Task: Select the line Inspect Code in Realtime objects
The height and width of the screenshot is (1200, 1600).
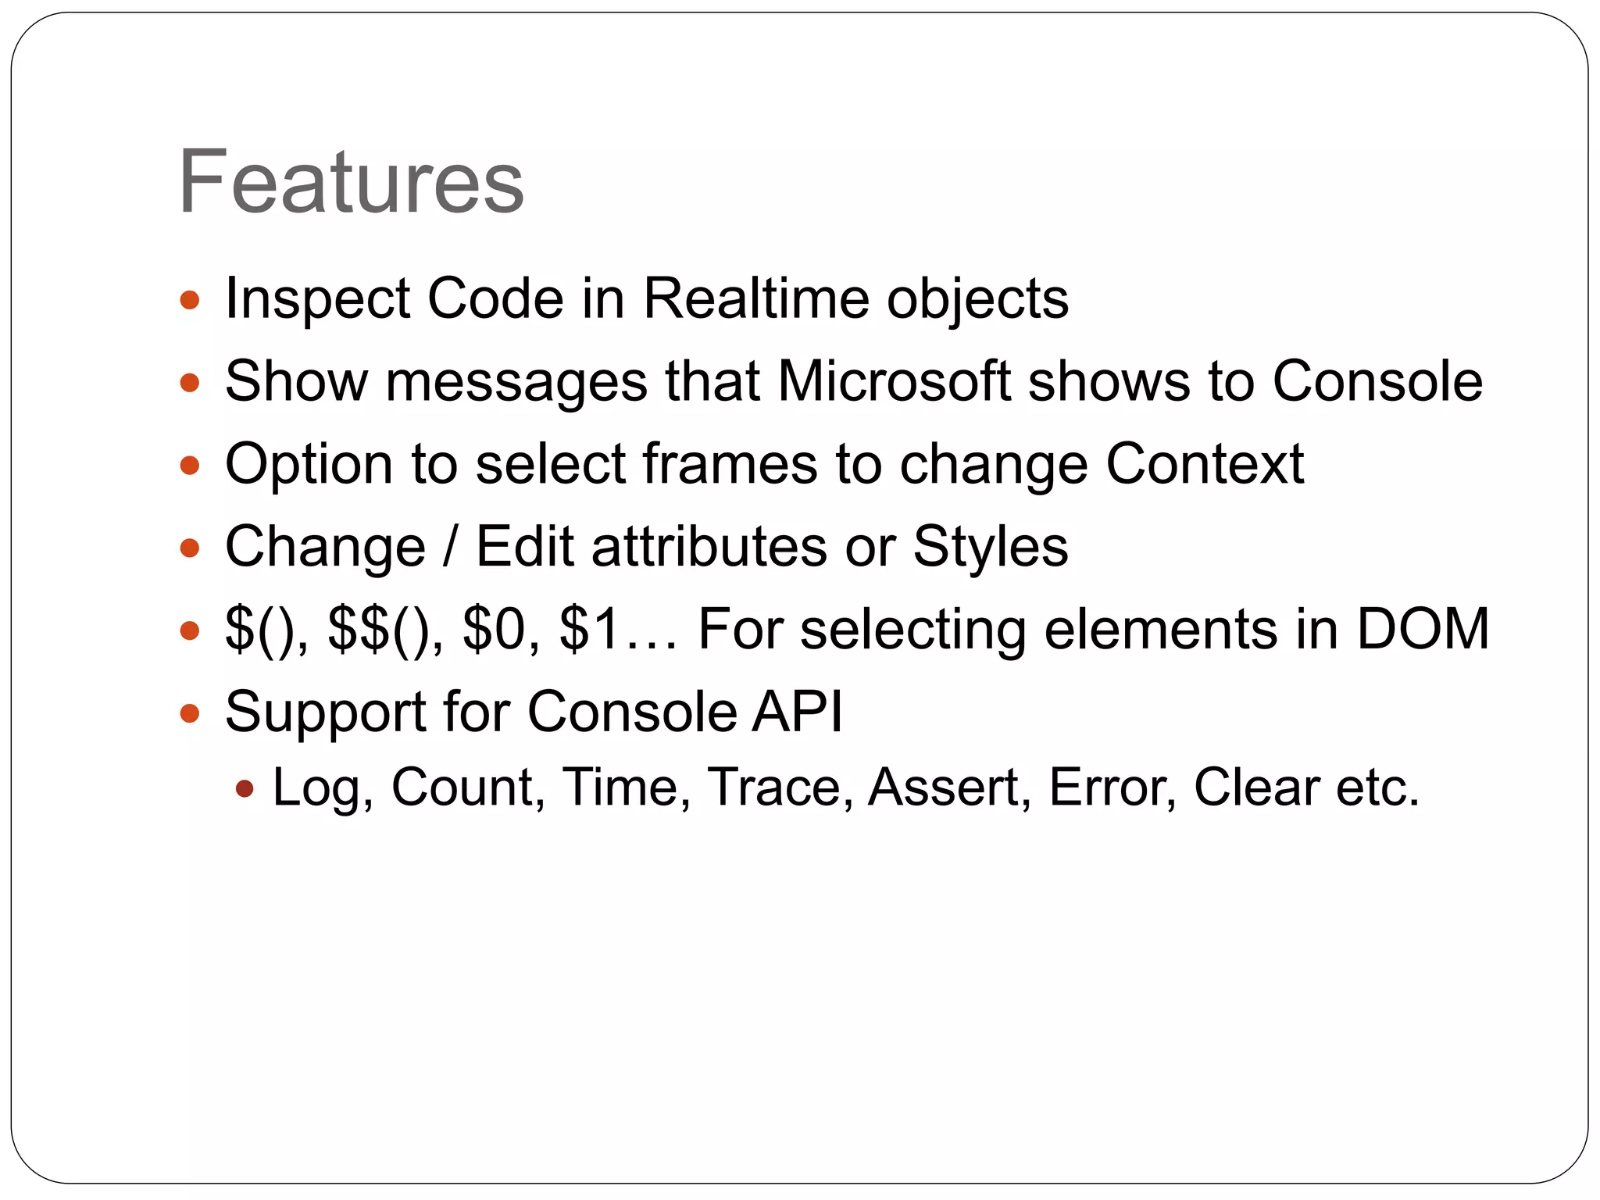Action: pos(646,298)
